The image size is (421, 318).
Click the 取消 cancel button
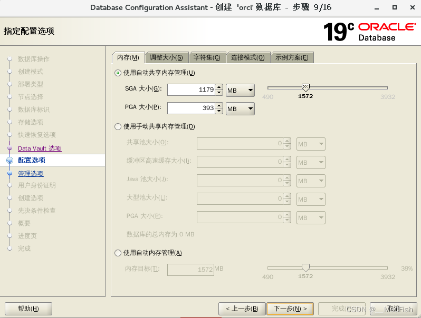point(394,309)
